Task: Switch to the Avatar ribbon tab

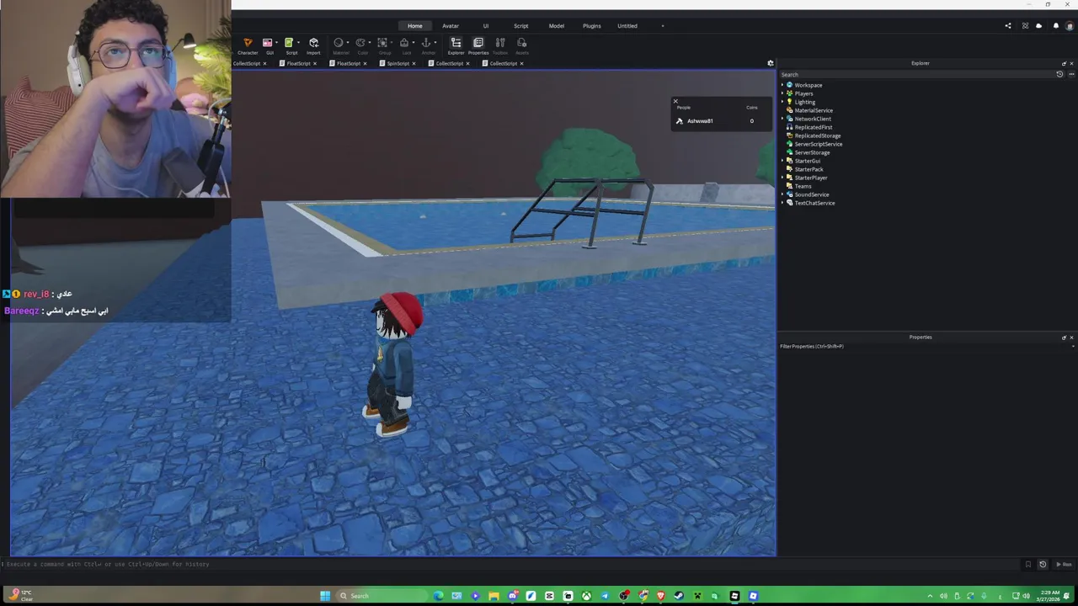Action: pos(451,26)
